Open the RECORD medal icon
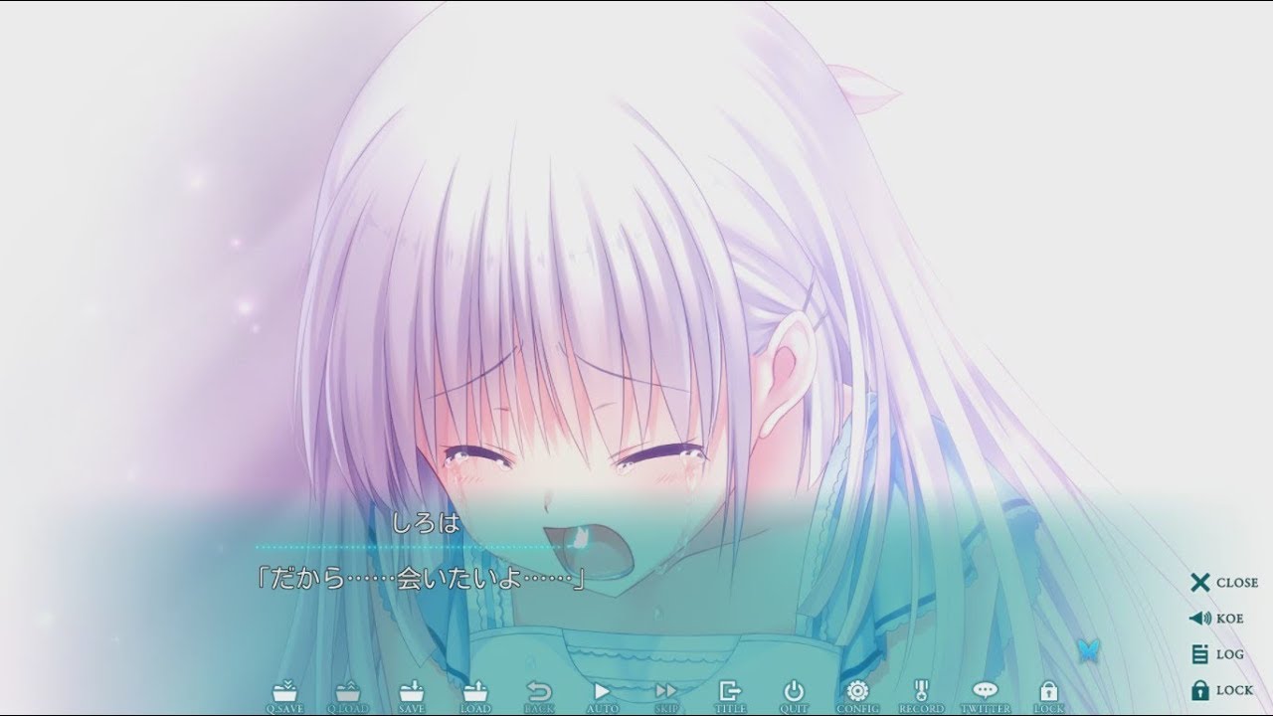The width and height of the screenshot is (1273, 716). pyautogui.click(x=921, y=695)
